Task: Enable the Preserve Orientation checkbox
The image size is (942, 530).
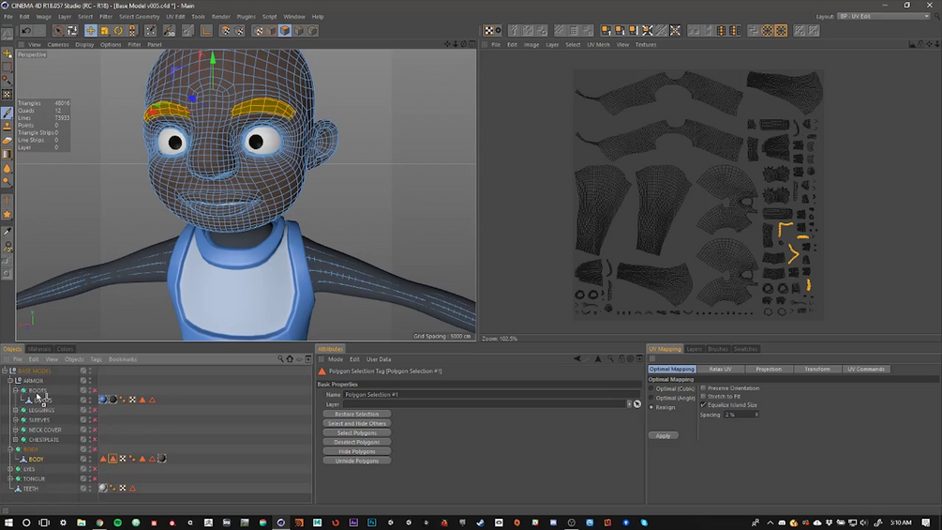Action: pyautogui.click(x=704, y=387)
